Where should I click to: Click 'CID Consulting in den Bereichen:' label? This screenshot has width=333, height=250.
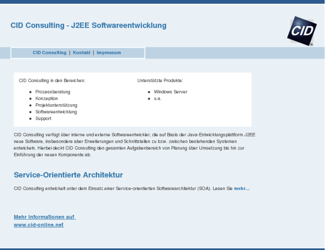coord(52,81)
